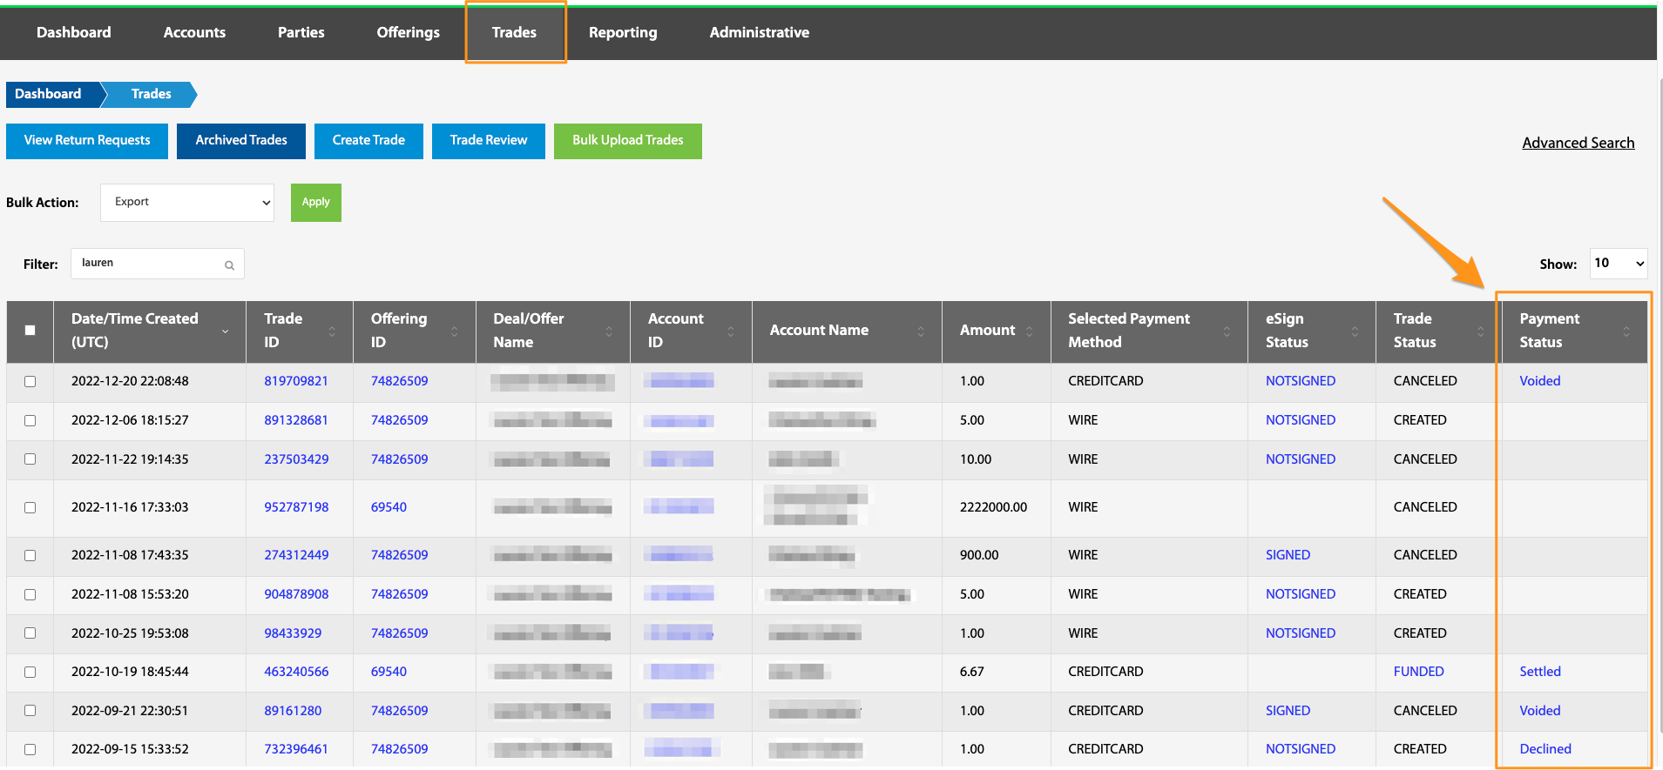Check the row for trade 237503429
Image resolution: width=1663 pixels, height=770 pixels.
(30, 459)
